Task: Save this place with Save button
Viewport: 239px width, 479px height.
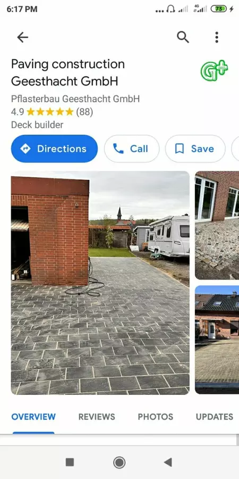Action: 195,149
